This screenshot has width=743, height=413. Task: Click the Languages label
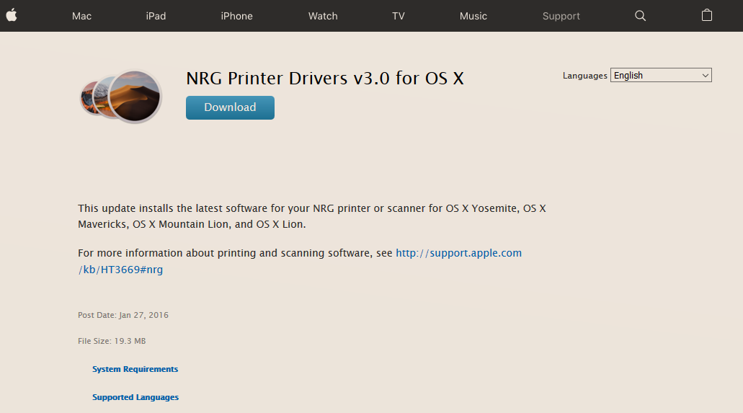tap(584, 76)
